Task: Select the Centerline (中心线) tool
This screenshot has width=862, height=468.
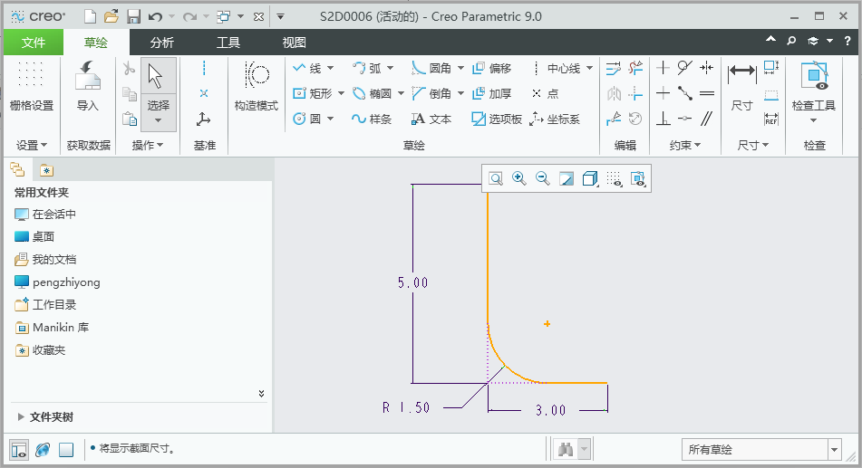Action: coord(556,68)
